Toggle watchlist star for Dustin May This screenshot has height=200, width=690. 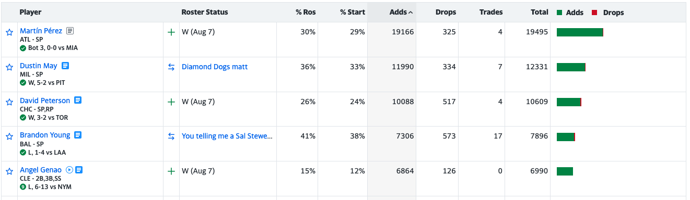9,67
